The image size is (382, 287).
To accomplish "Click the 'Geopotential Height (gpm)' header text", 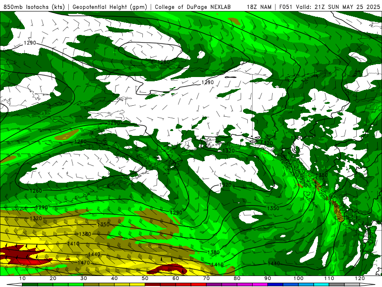I will pos(110,7).
